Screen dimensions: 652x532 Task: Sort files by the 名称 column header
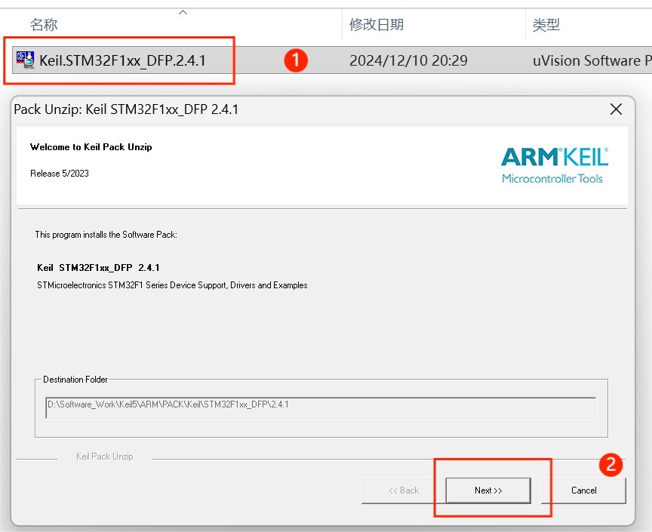(x=44, y=25)
